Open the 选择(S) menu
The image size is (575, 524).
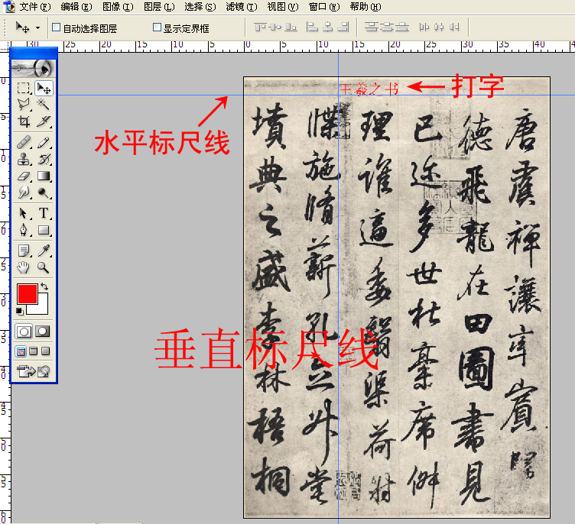200,7
